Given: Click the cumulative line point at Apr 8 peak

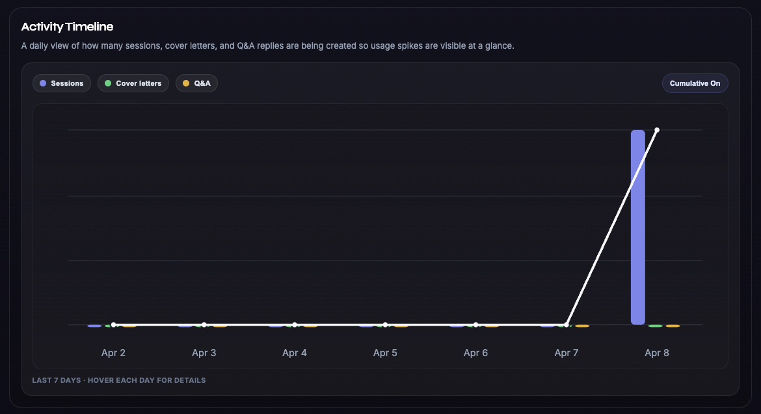Looking at the screenshot, I should click(x=657, y=130).
